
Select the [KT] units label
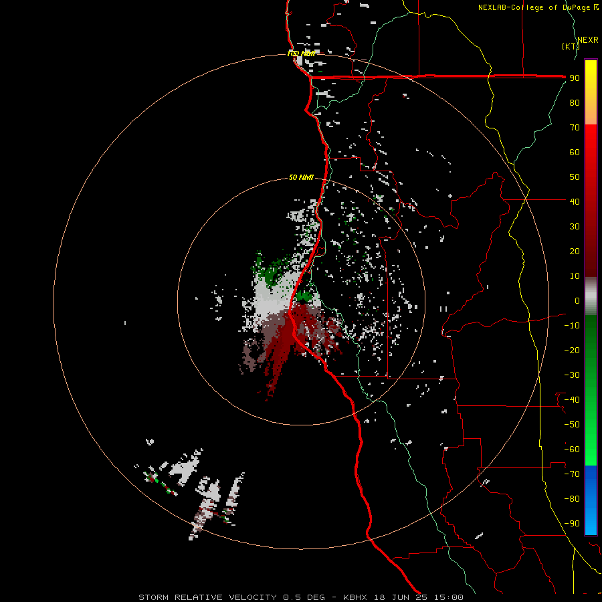point(571,46)
